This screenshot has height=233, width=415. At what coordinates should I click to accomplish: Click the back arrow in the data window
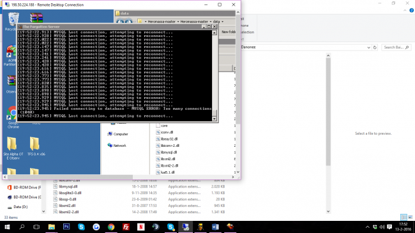pyautogui.click(x=120, y=22)
